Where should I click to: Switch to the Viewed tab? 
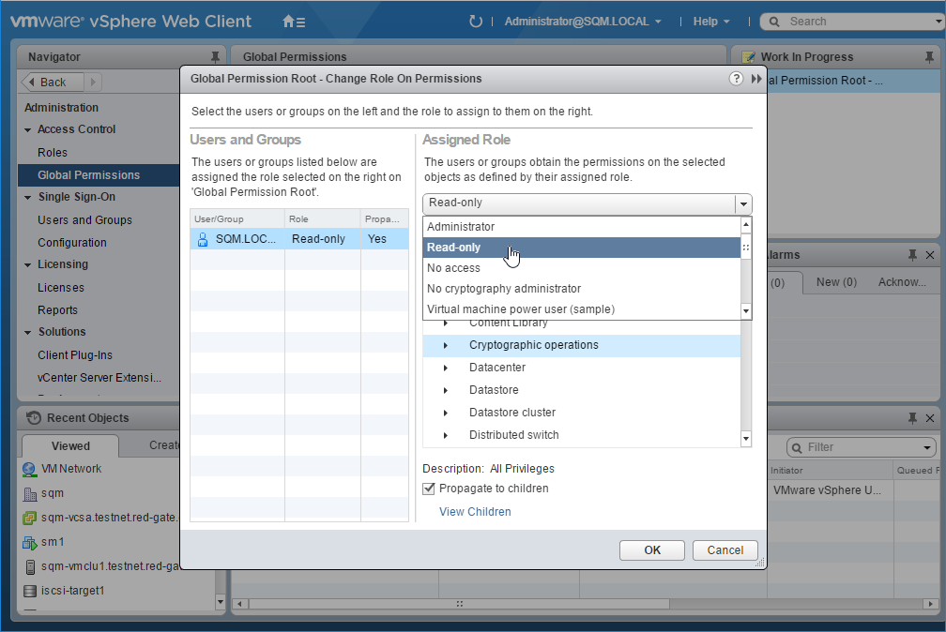71,445
